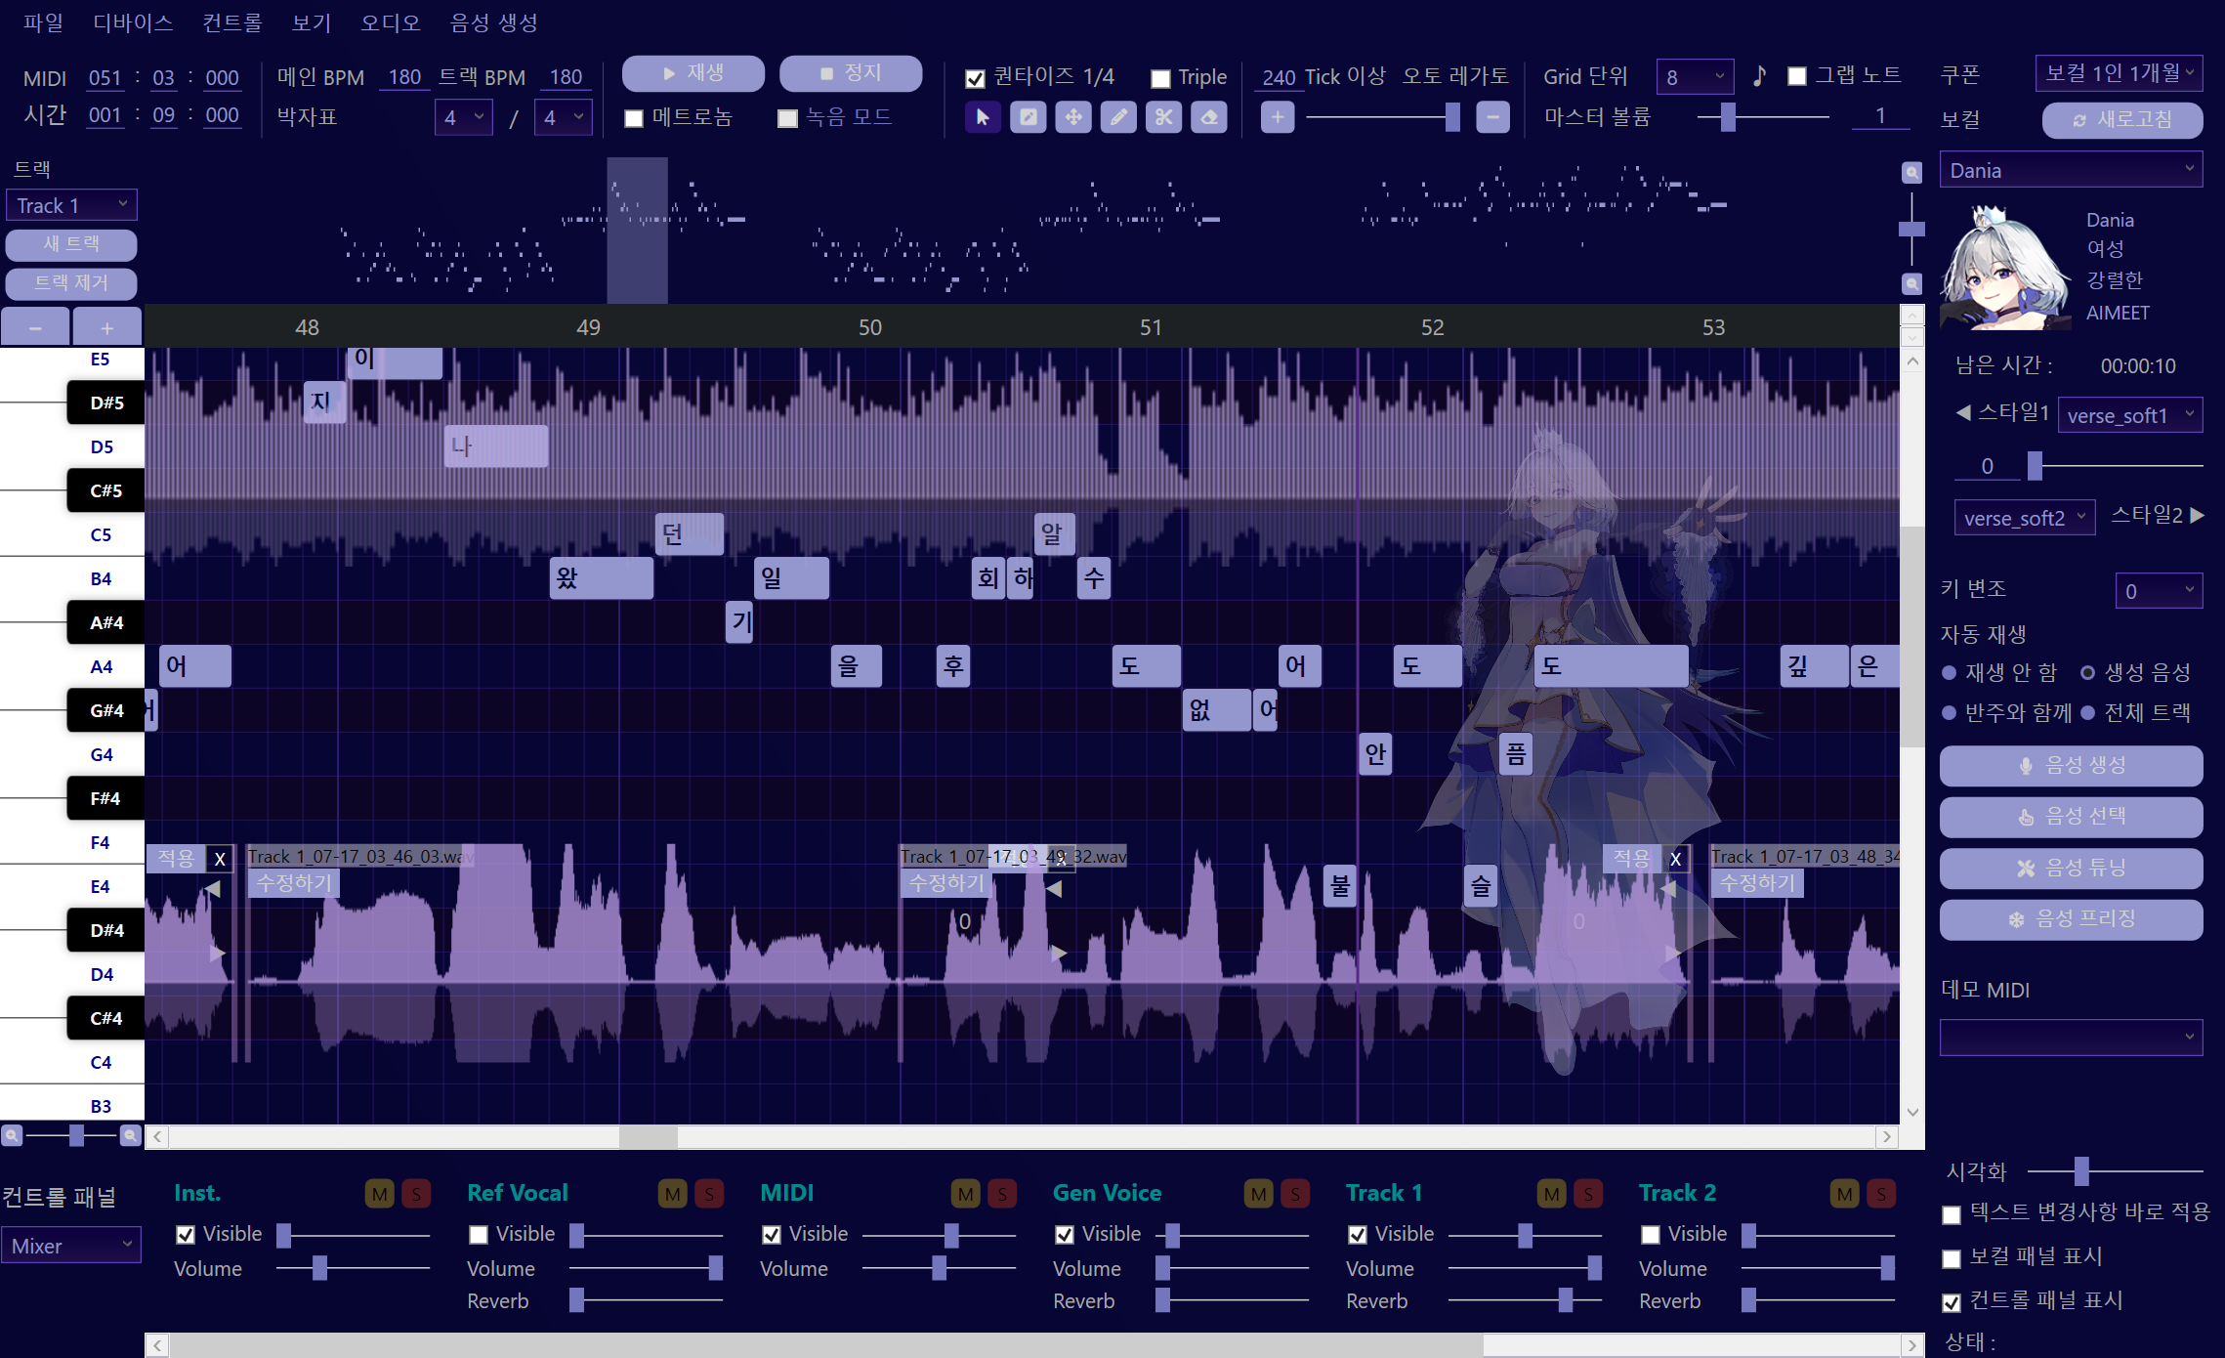Open the verse_soft1 style dropdown
Screen dimensions: 2225x1358
[2130, 415]
